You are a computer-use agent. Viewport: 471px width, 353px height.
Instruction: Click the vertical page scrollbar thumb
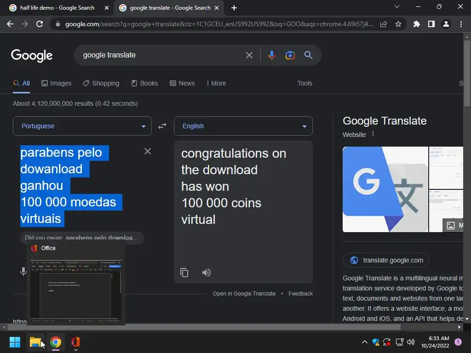point(467,73)
